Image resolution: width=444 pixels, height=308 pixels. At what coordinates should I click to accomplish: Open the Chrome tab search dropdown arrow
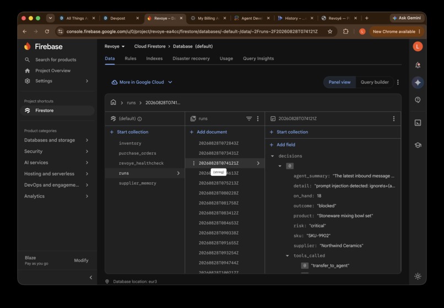coord(50,18)
